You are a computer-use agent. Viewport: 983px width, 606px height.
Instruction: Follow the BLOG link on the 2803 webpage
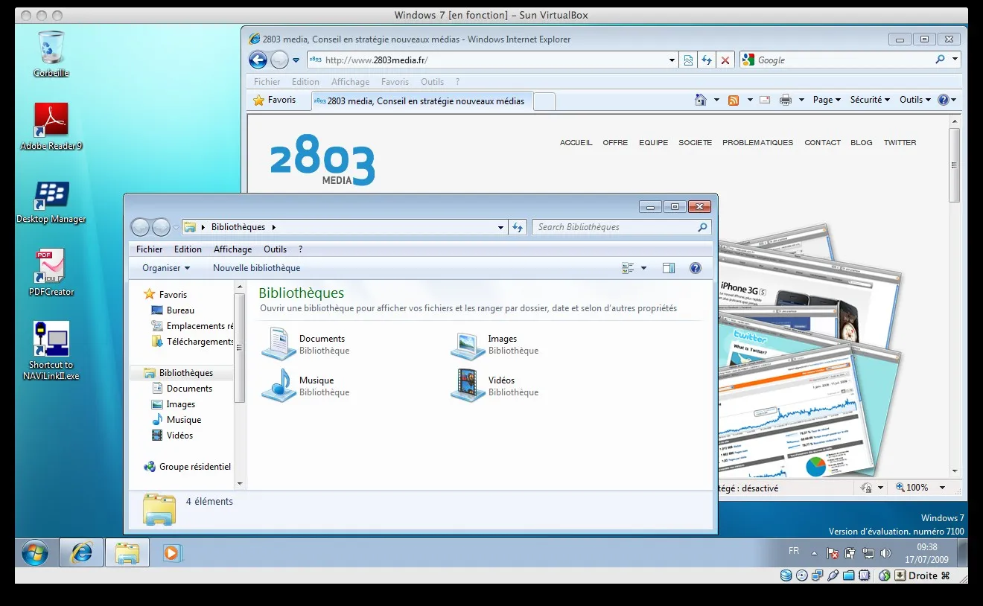pyautogui.click(x=861, y=142)
